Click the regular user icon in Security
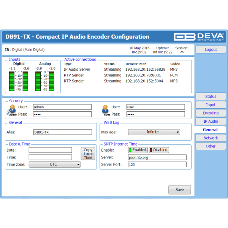This screenshot has width=228, height=228. [105, 110]
